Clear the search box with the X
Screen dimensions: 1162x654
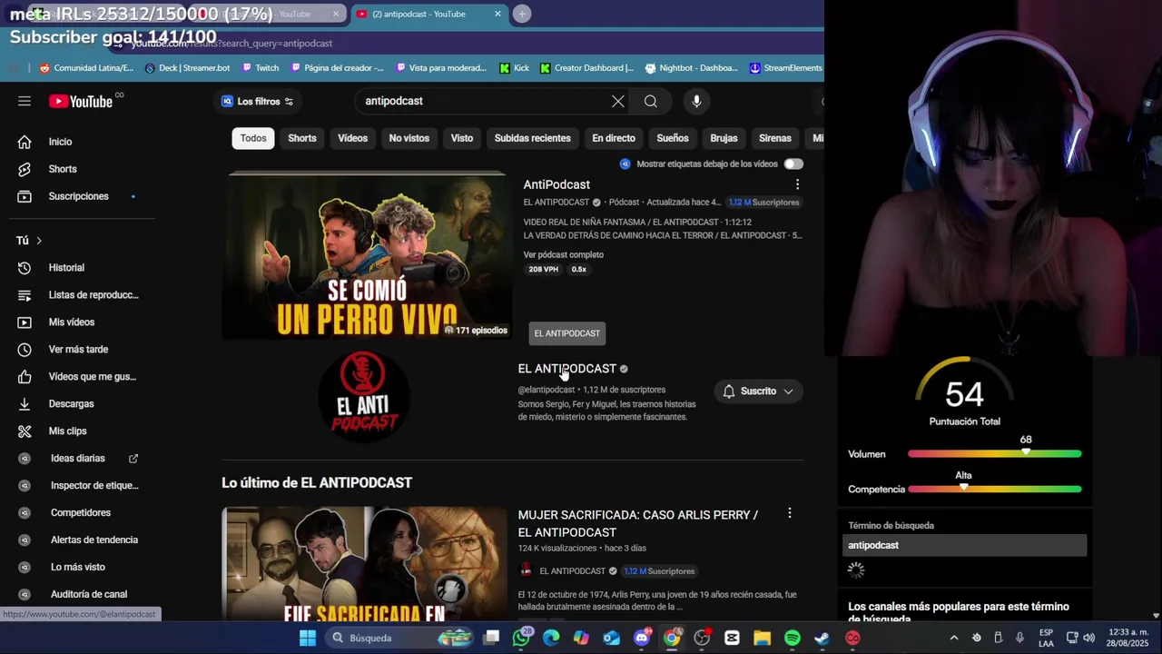pos(618,101)
